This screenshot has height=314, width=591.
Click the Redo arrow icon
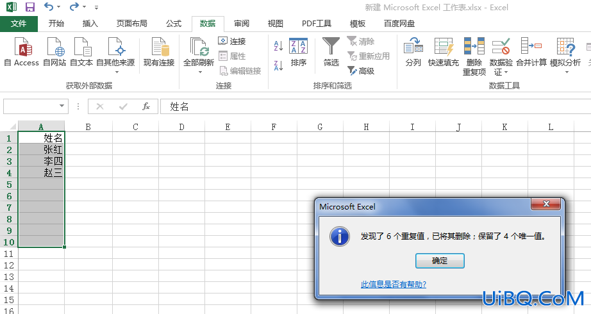coord(74,6)
